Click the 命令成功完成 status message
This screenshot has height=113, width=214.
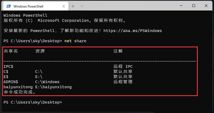(20, 92)
